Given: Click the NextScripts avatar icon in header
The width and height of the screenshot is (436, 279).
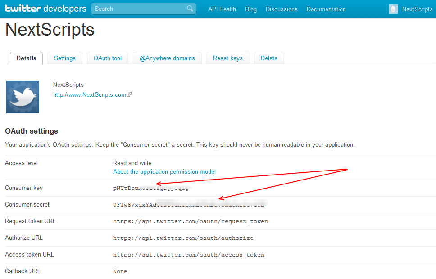Looking at the screenshot, I should point(393,9).
